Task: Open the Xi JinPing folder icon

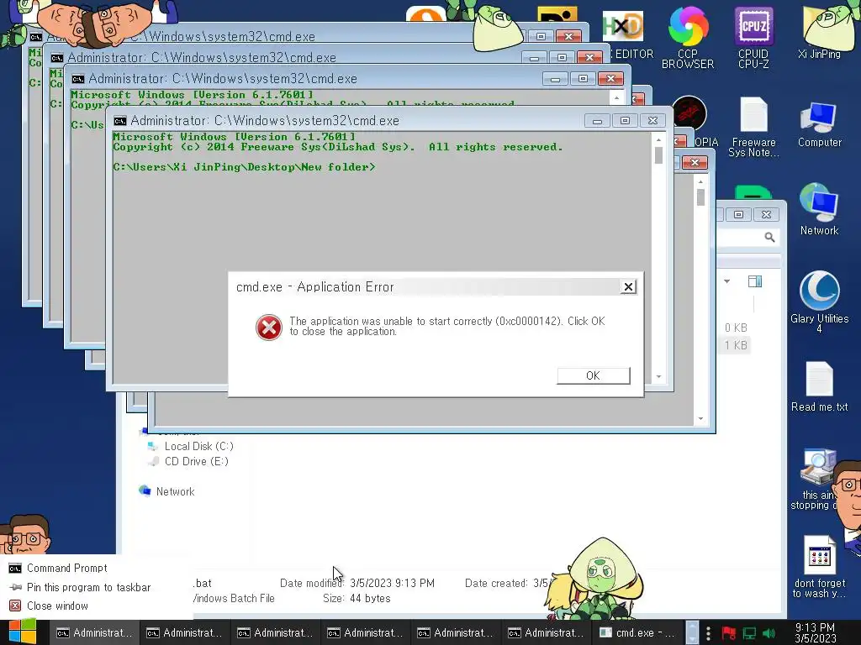Action: click(x=819, y=33)
